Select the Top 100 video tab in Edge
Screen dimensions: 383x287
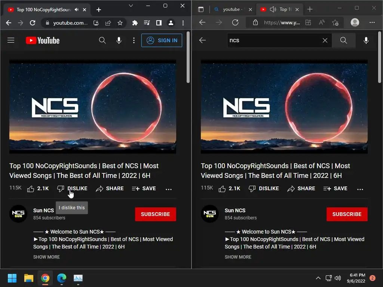(x=286, y=9)
